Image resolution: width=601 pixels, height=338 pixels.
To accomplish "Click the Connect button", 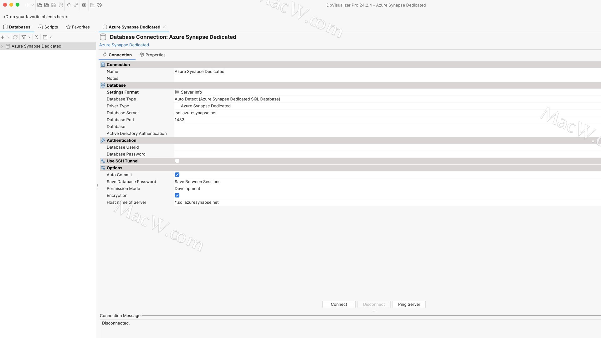I will tap(339, 304).
